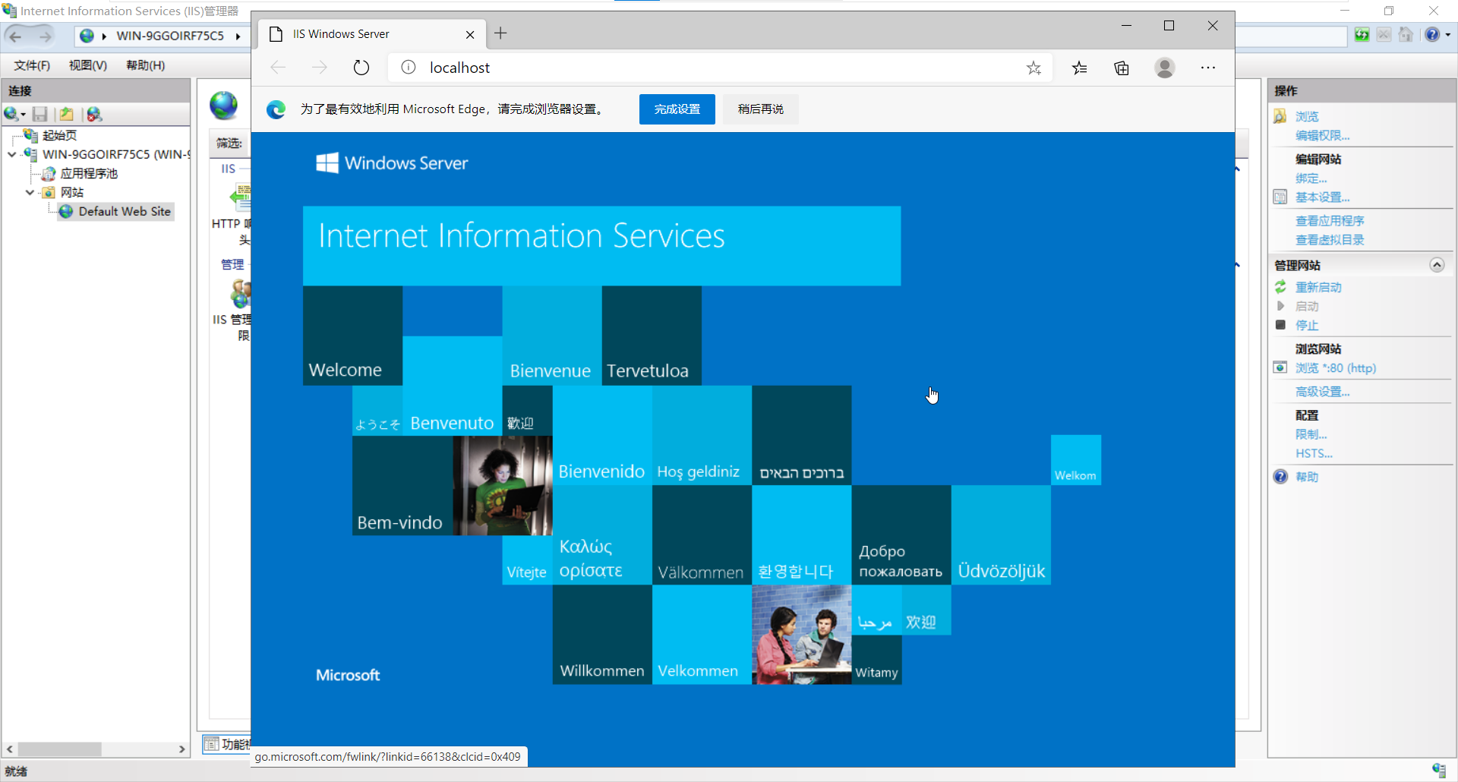1458x782 pixels.
Task: Collapse the WIN-9GGOIRF75C5 tree node
Action: point(12,153)
